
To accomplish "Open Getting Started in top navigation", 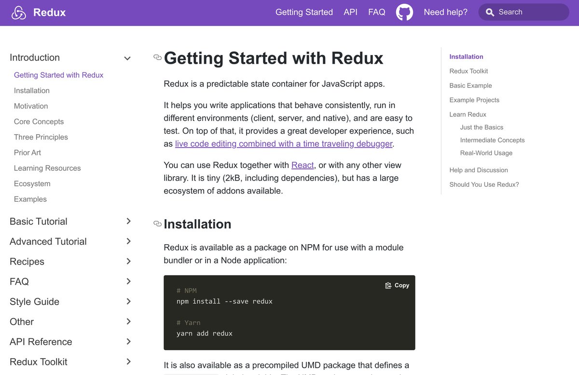I will pos(304,12).
